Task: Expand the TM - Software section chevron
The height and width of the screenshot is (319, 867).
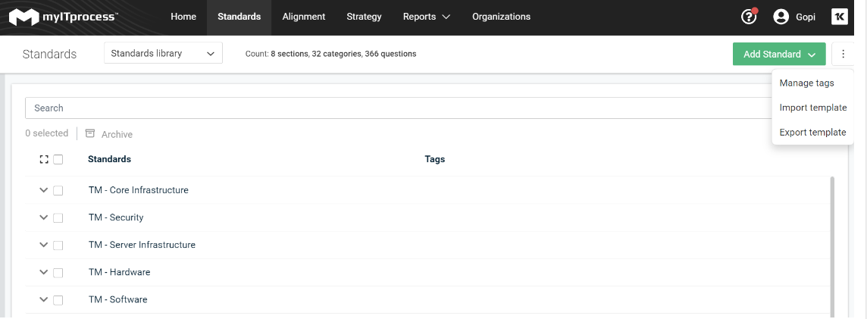Action: (x=44, y=299)
